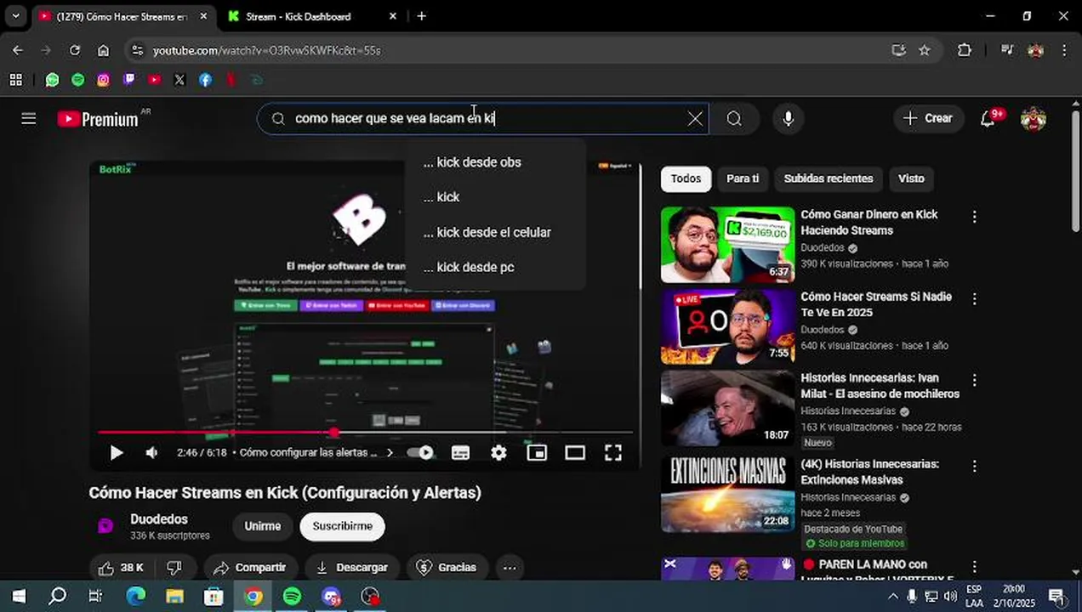Open the Twitch bookmark
Viewport: 1082px width, 612px height.
pos(128,80)
